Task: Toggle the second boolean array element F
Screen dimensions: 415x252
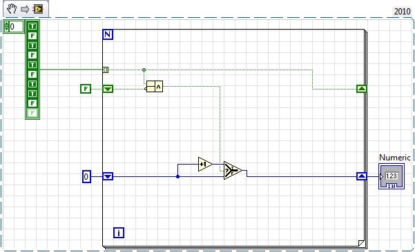Action: 32,36
